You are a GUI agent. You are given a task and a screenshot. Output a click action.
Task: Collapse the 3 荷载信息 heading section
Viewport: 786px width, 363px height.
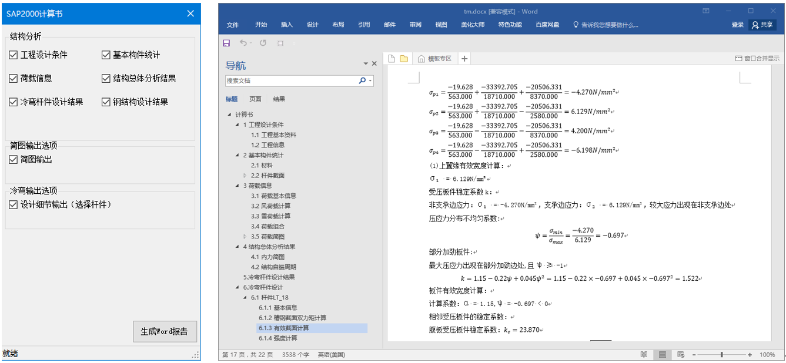pyautogui.click(x=238, y=186)
